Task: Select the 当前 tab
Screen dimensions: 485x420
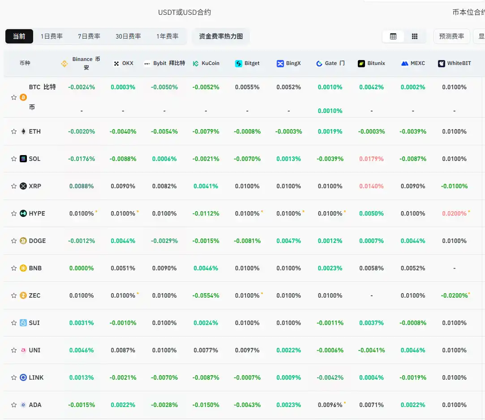Action: click(19, 36)
